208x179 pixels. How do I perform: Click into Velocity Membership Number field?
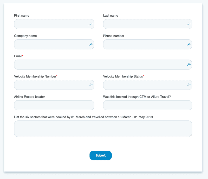pyautogui.click(x=54, y=85)
